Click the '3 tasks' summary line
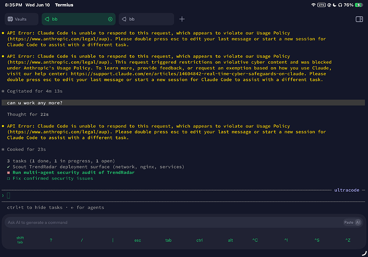The height and width of the screenshot is (257, 368). (x=61, y=161)
